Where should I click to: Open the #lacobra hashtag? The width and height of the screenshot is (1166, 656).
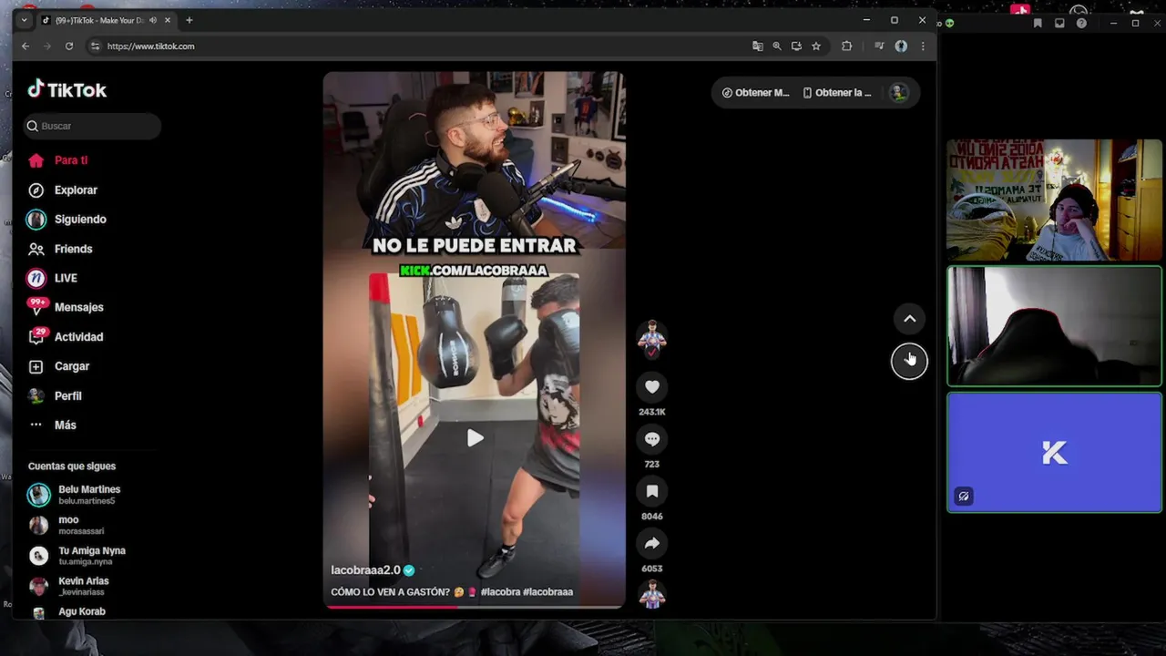point(500,592)
